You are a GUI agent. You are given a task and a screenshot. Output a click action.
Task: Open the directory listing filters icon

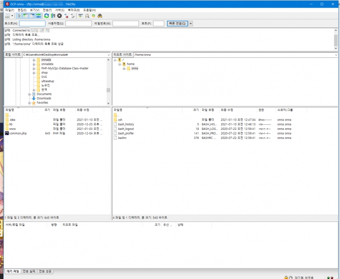81,16
